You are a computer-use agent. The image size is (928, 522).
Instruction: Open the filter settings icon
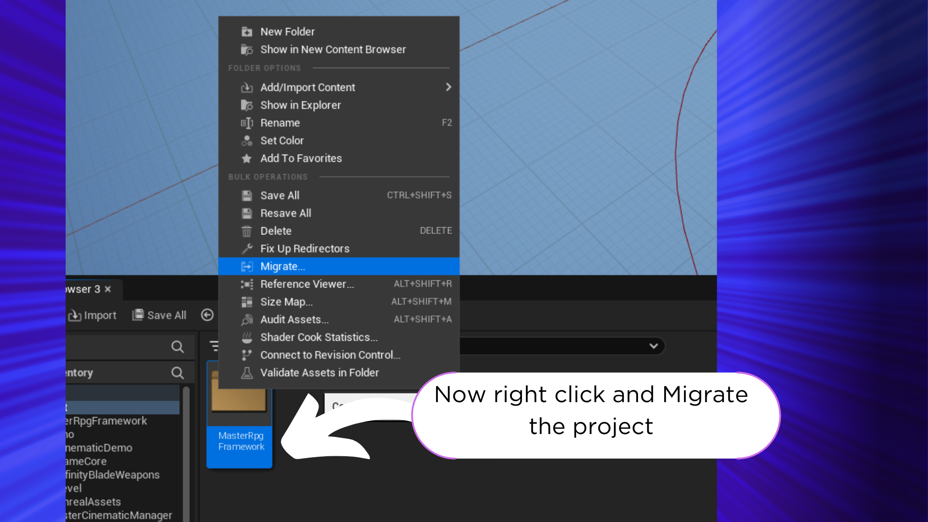pyautogui.click(x=214, y=346)
